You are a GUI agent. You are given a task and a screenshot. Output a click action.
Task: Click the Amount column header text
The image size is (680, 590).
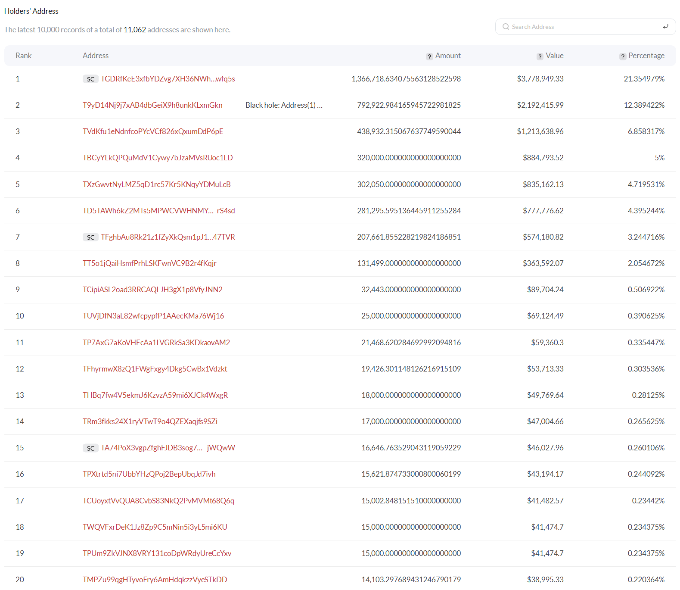point(448,56)
